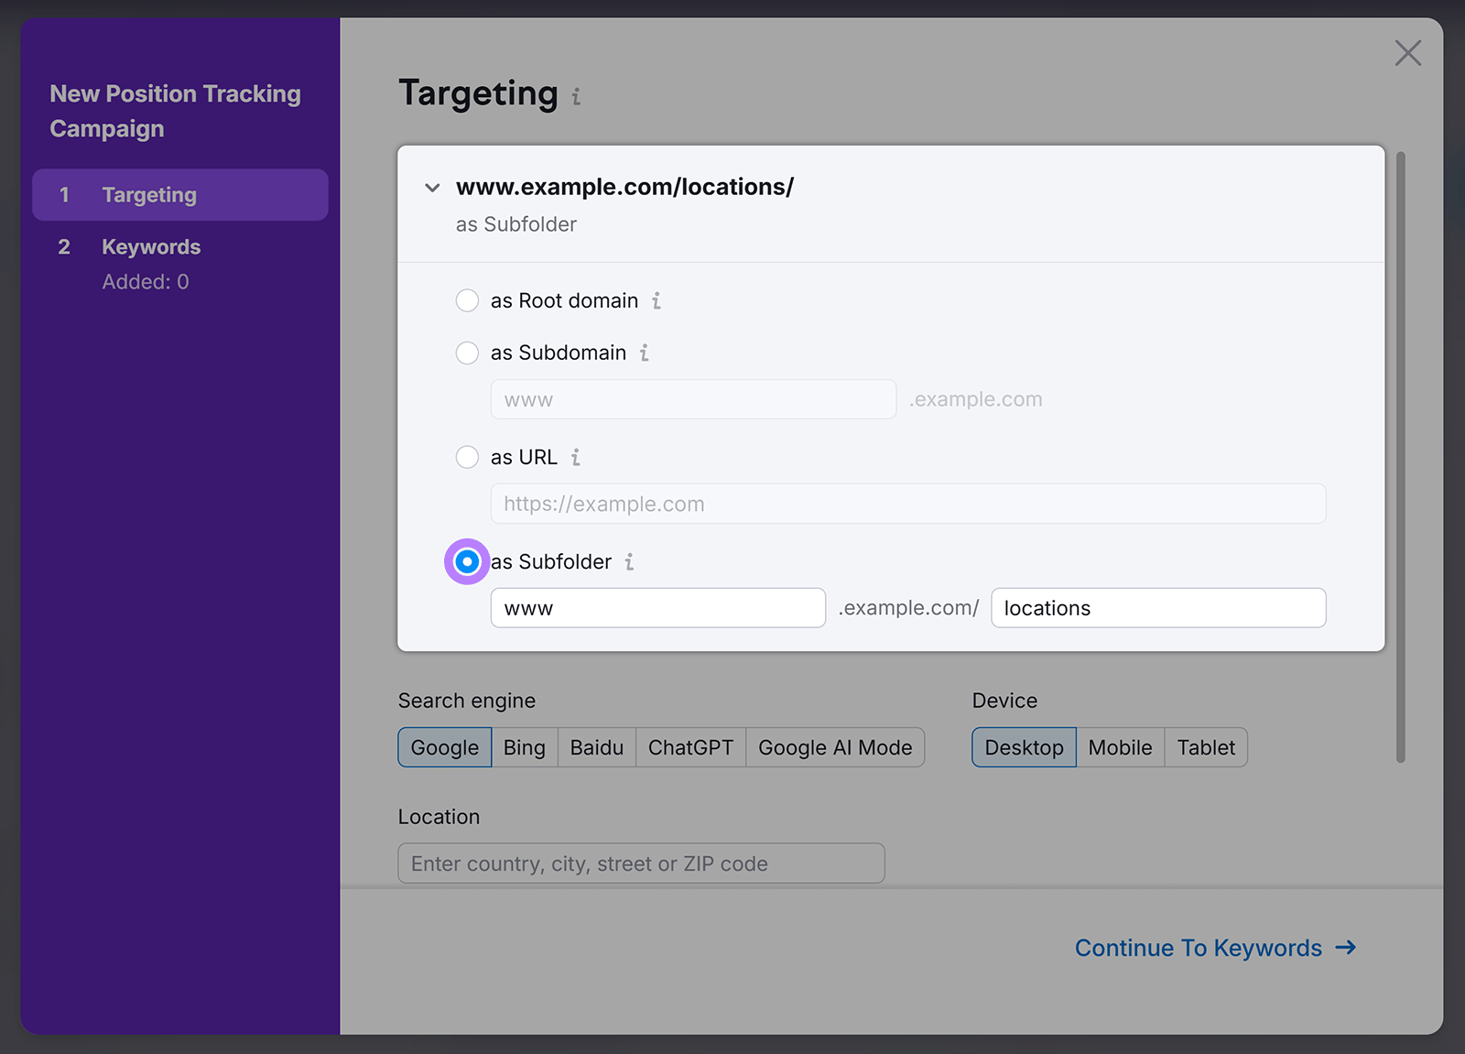This screenshot has width=1465, height=1054.
Task: Open the as URL info tooltip
Action: [576, 457]
